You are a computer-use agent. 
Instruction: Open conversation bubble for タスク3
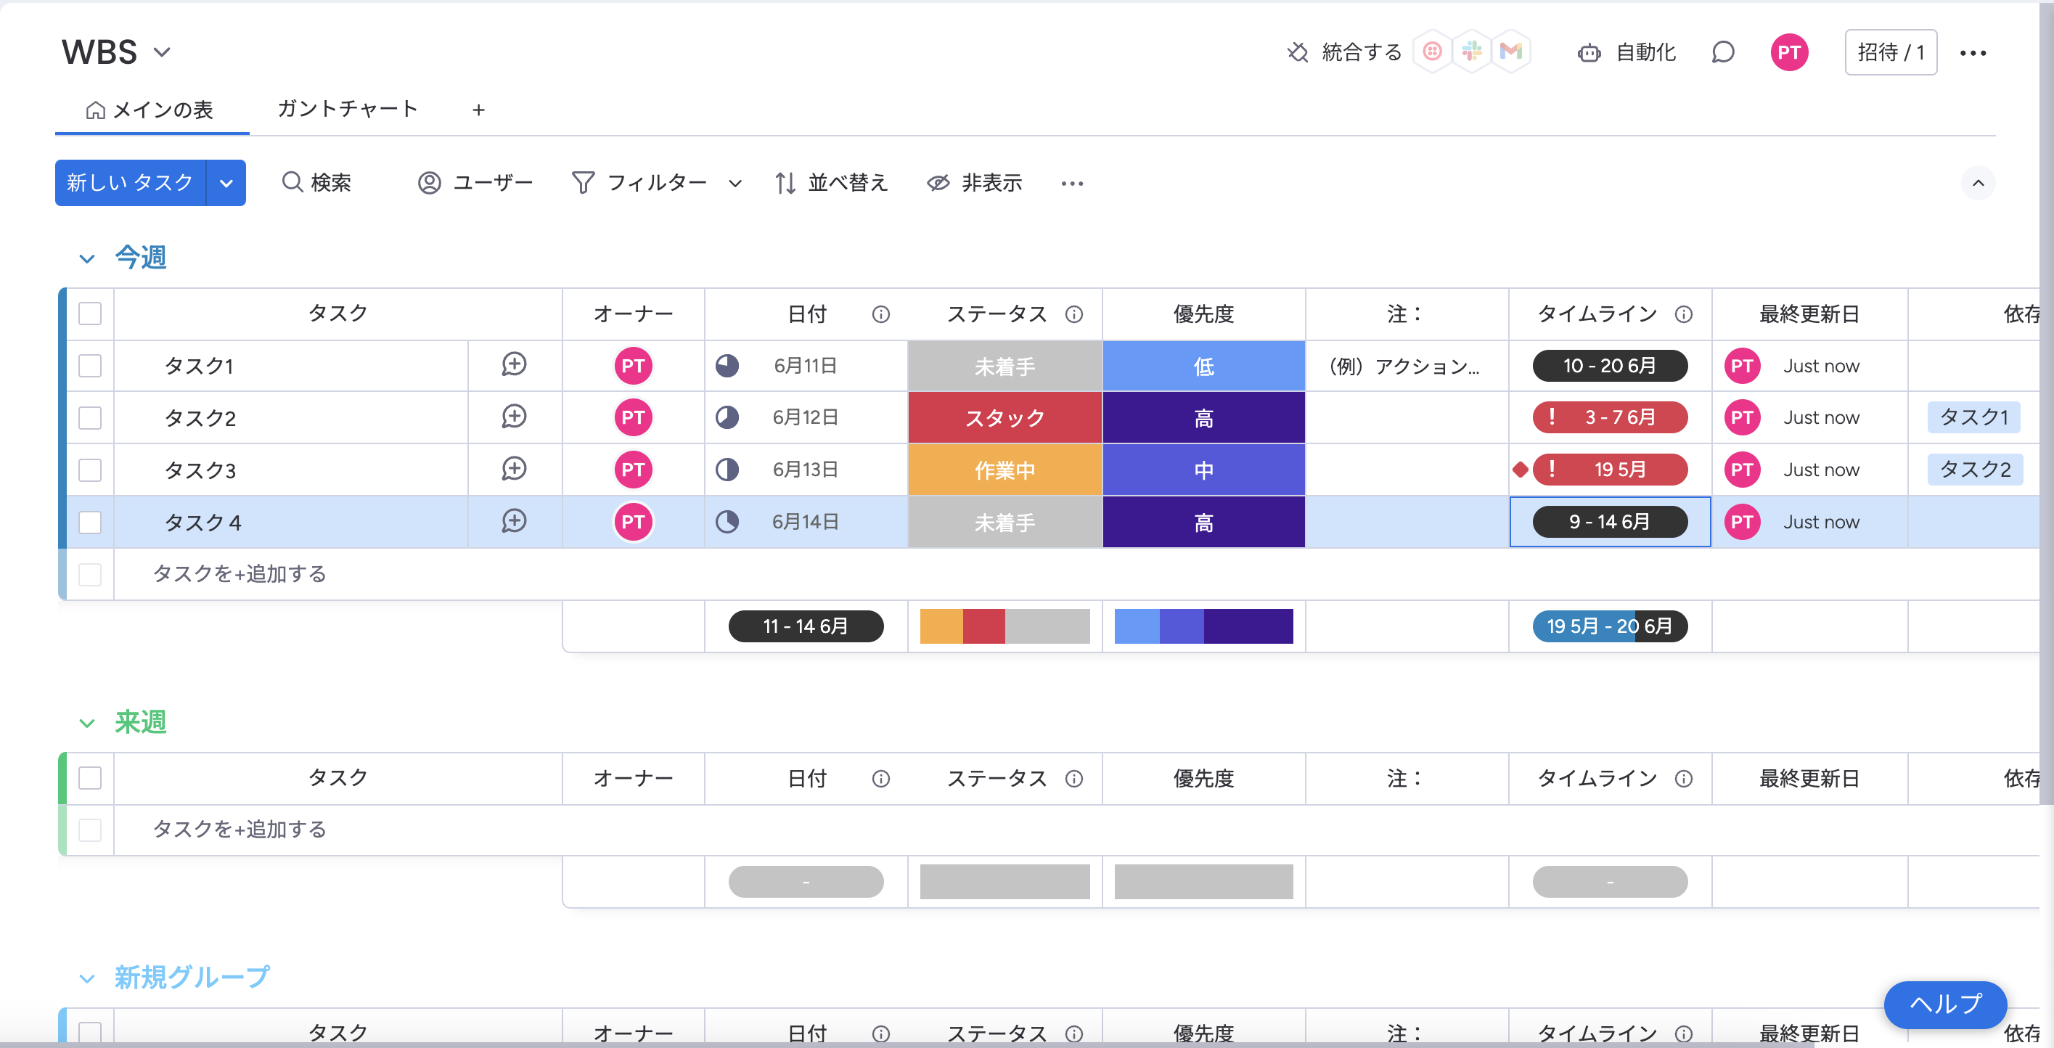point(514,468)
